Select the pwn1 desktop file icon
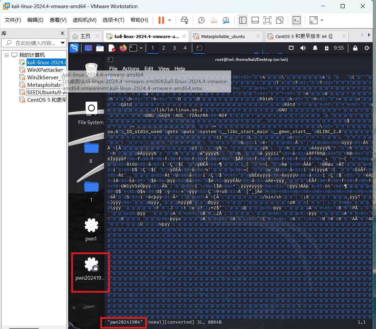Screen dimensions: 376x329 tap(91, 230)
